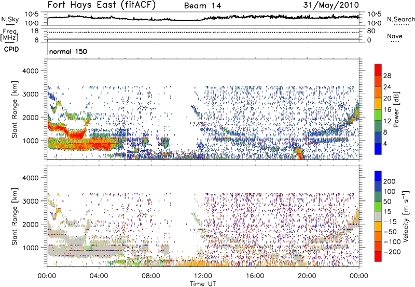This screenshot has height=287, width=415.
Task: Click the 'CPID' label
Action: click(x=11, y=49)
